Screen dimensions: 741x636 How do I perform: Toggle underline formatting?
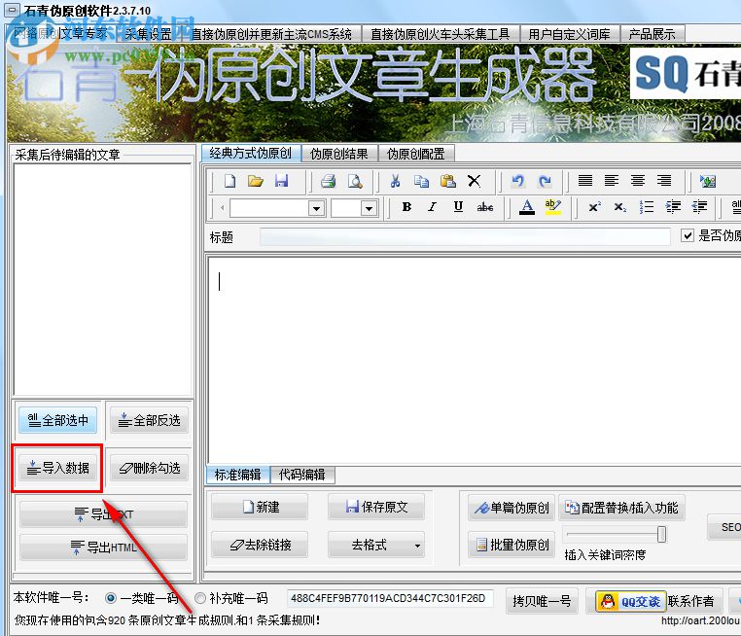[458, 207]
